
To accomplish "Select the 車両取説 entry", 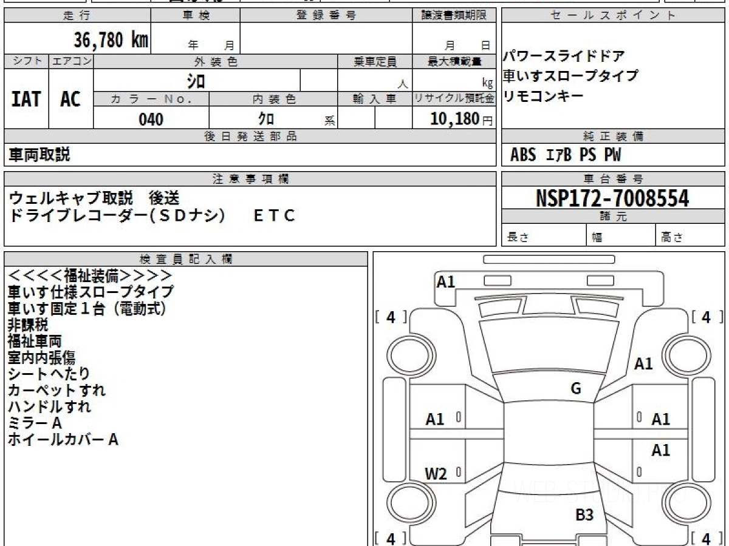I will click(39, 155).
